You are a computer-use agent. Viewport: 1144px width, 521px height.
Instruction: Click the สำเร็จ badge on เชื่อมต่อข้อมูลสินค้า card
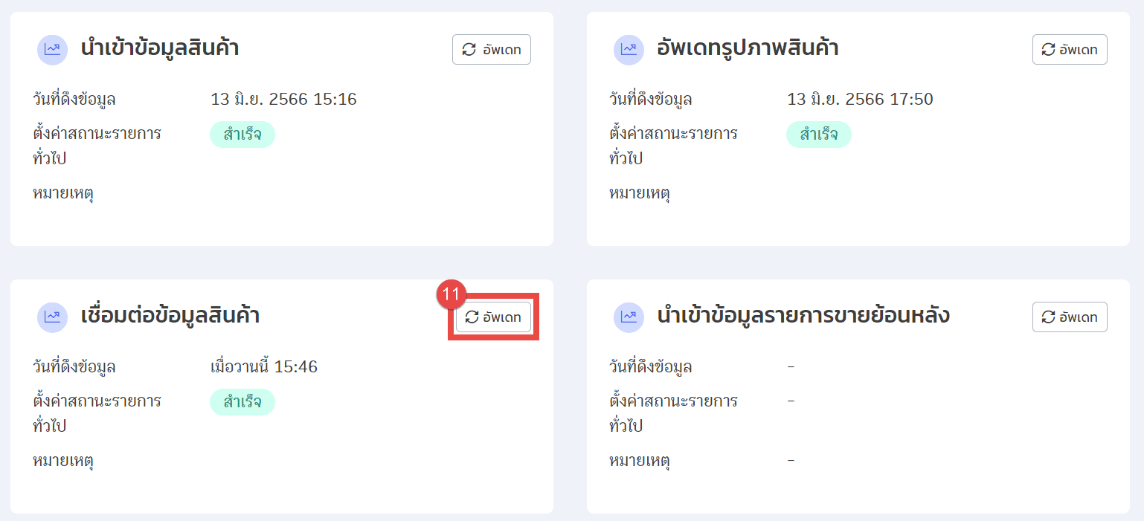pyautogui.click(x=243, y=402)
